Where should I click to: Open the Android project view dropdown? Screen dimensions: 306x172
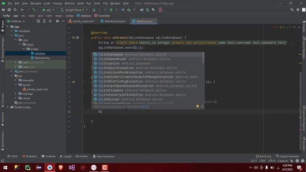tap(16, 21)
